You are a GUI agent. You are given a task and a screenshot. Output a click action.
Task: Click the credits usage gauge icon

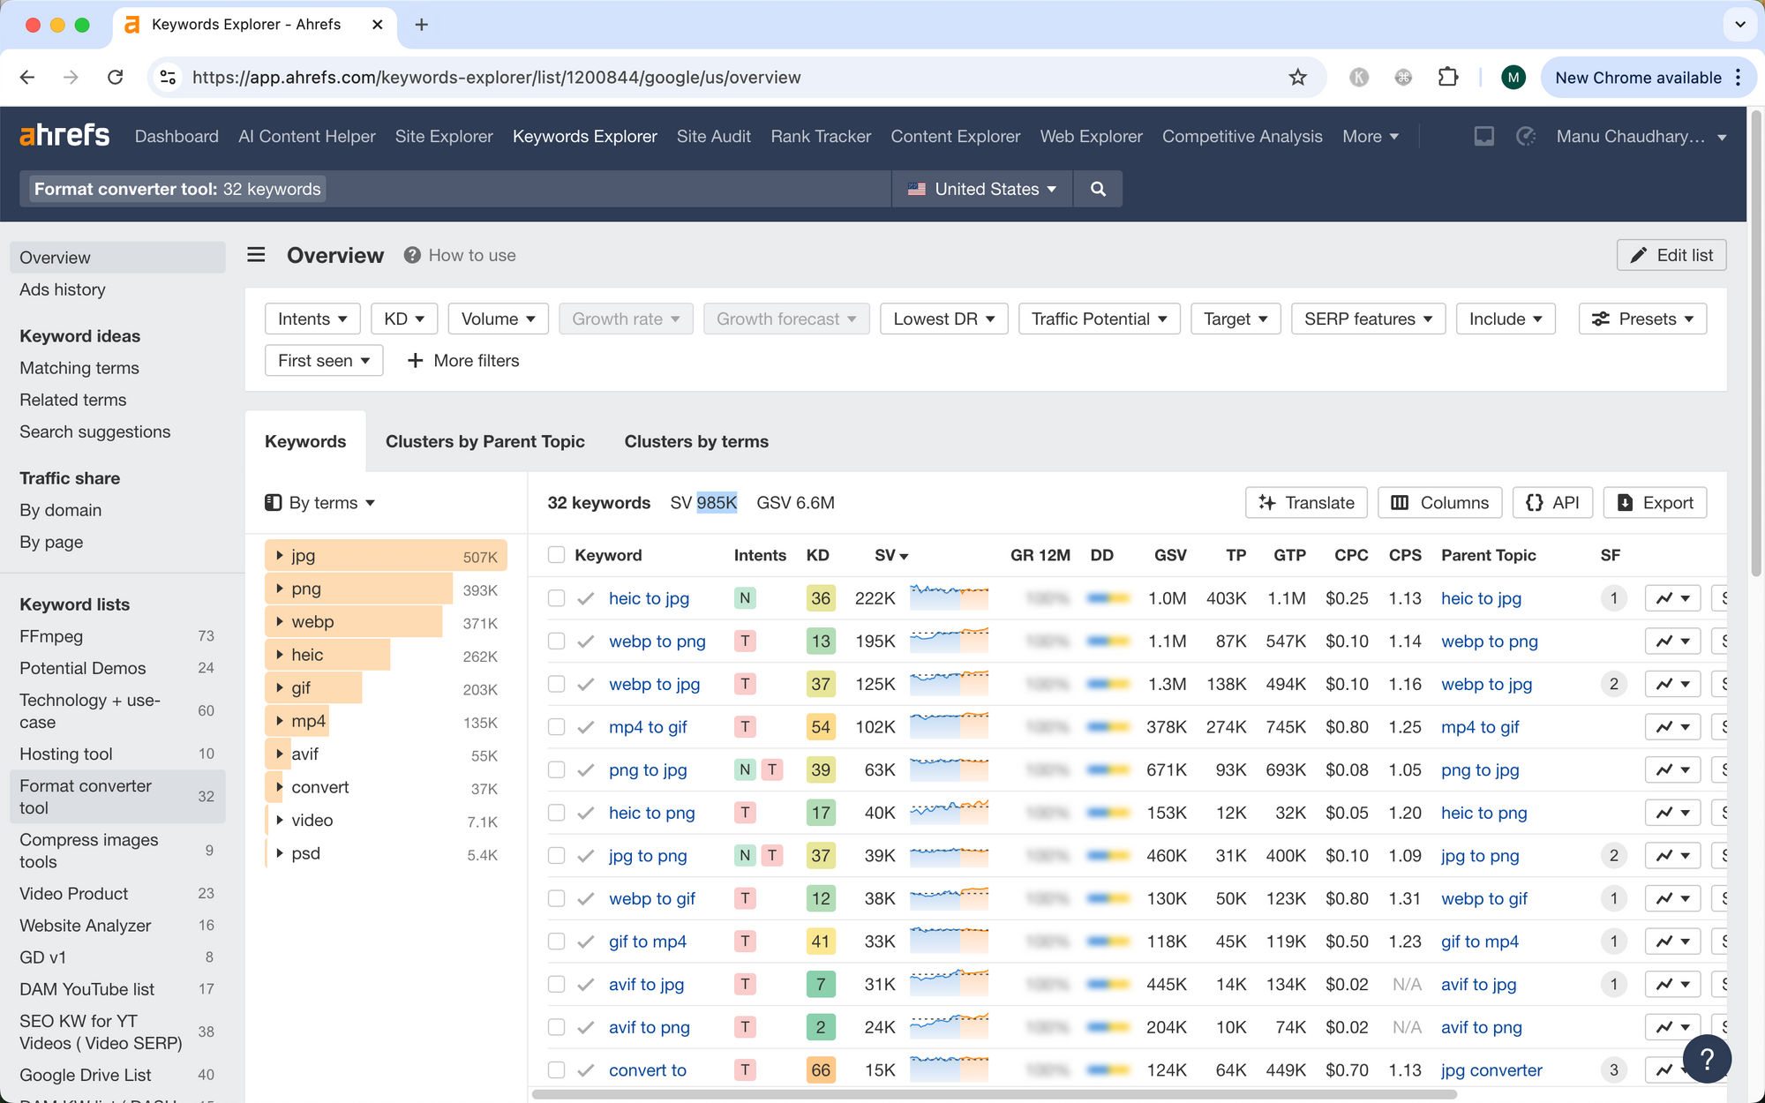[x=1526, y=136]
